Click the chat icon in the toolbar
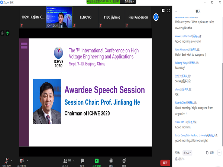This screenshot has height=167, width=223. (x=82, y=161)
